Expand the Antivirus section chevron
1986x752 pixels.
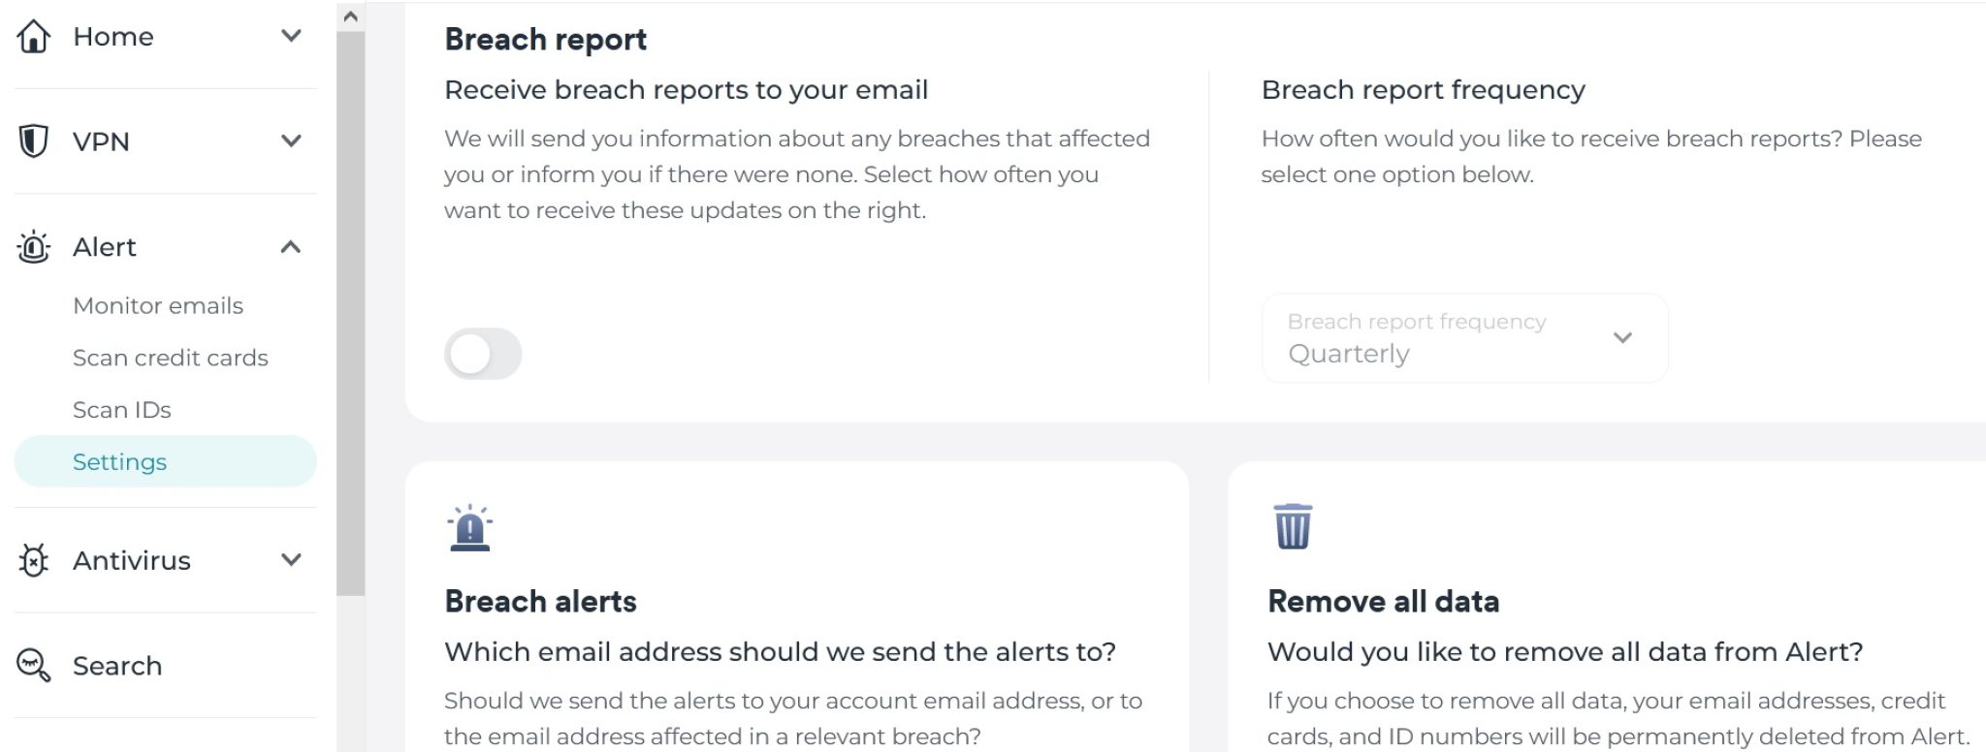[x=291, y=560]
